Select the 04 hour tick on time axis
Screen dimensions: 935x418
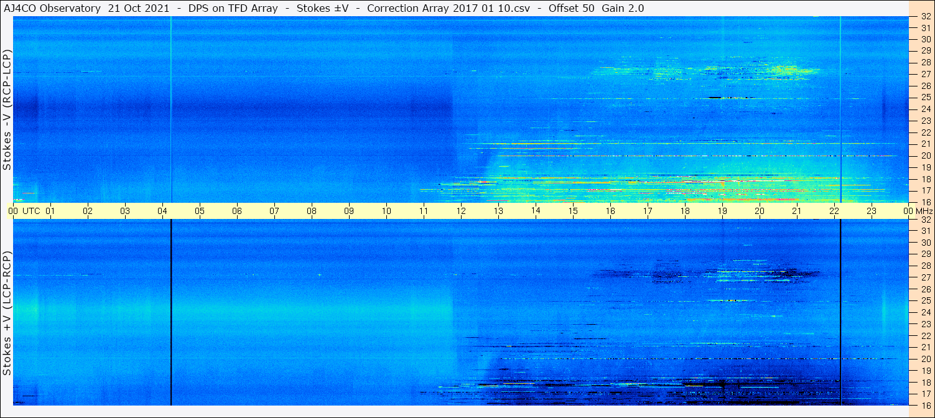[162, 211]
